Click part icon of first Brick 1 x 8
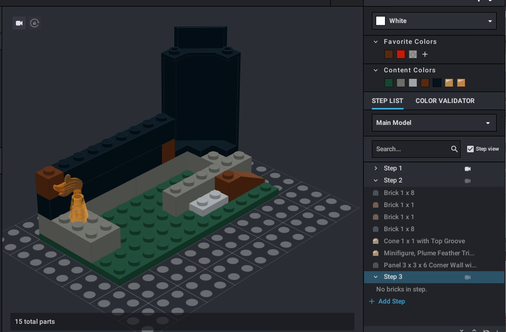The width and height of the screenshot is (506, 332). click(376, 193)
